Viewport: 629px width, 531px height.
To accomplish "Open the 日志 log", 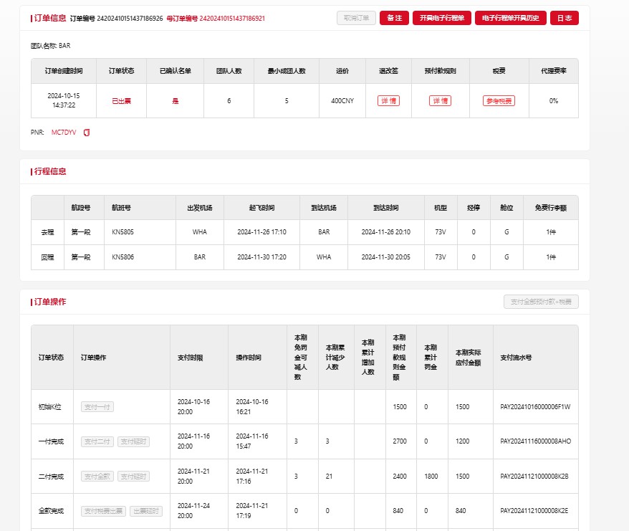I will coord(564,18).
